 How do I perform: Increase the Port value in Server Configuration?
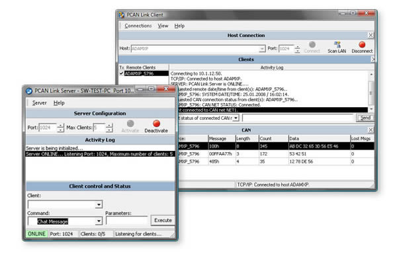point(60,126)
